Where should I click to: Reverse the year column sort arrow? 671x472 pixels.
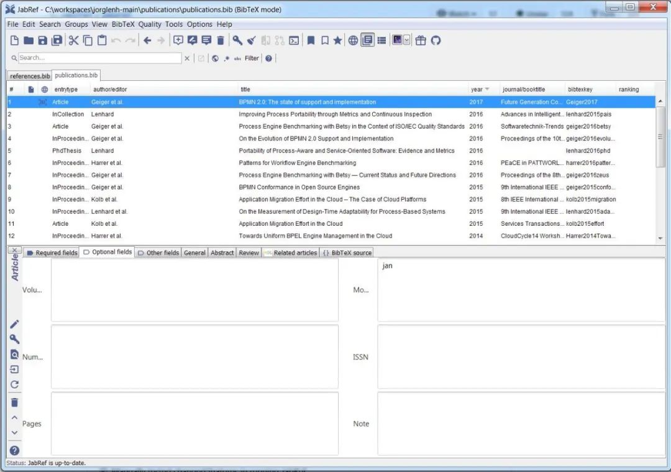(x=487, y=89)
